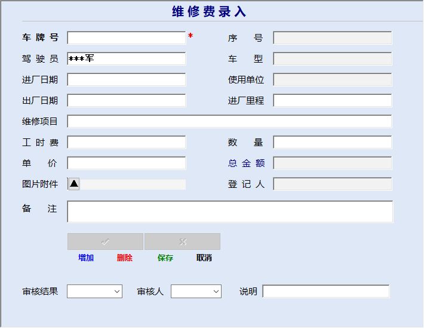Image resolution: width=424 pixels, height=328 pixels.
Task: Click the triangle upload icon for 图片附件
Action: pos(74,184)
